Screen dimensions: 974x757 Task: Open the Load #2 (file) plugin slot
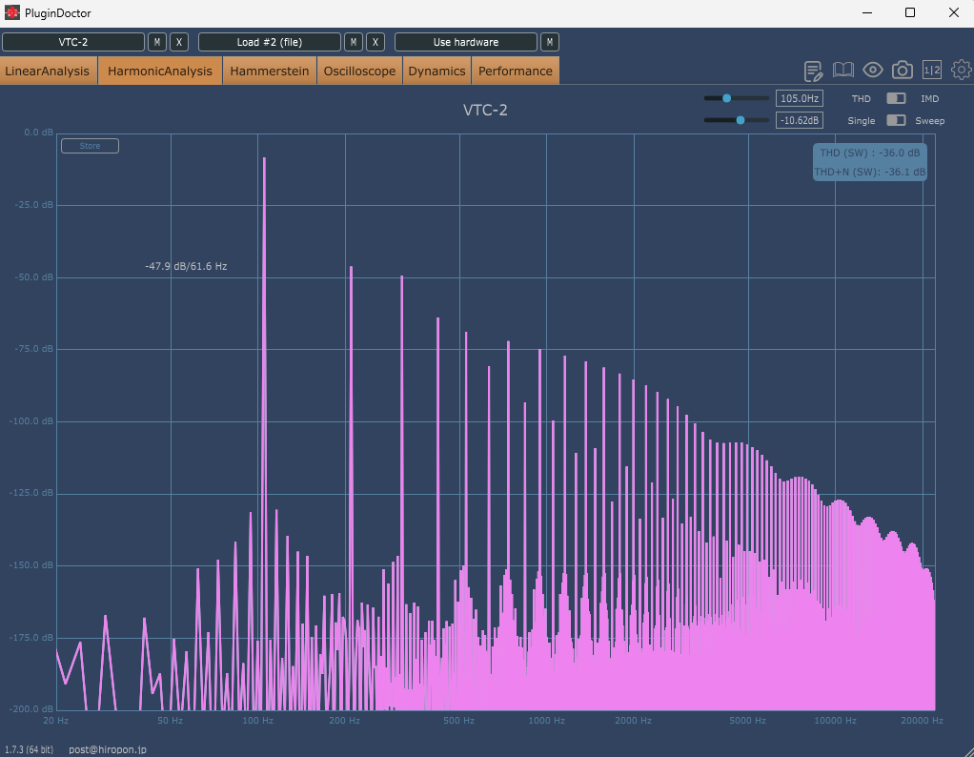coord(270,42)
